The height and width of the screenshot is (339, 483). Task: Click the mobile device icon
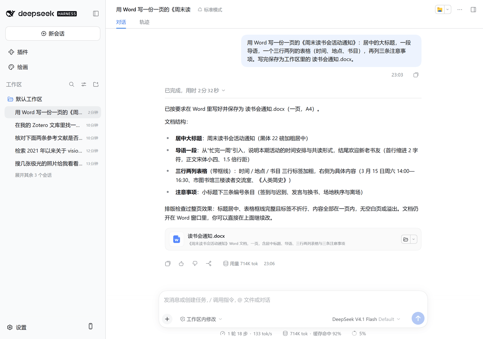tap(90, 326)
